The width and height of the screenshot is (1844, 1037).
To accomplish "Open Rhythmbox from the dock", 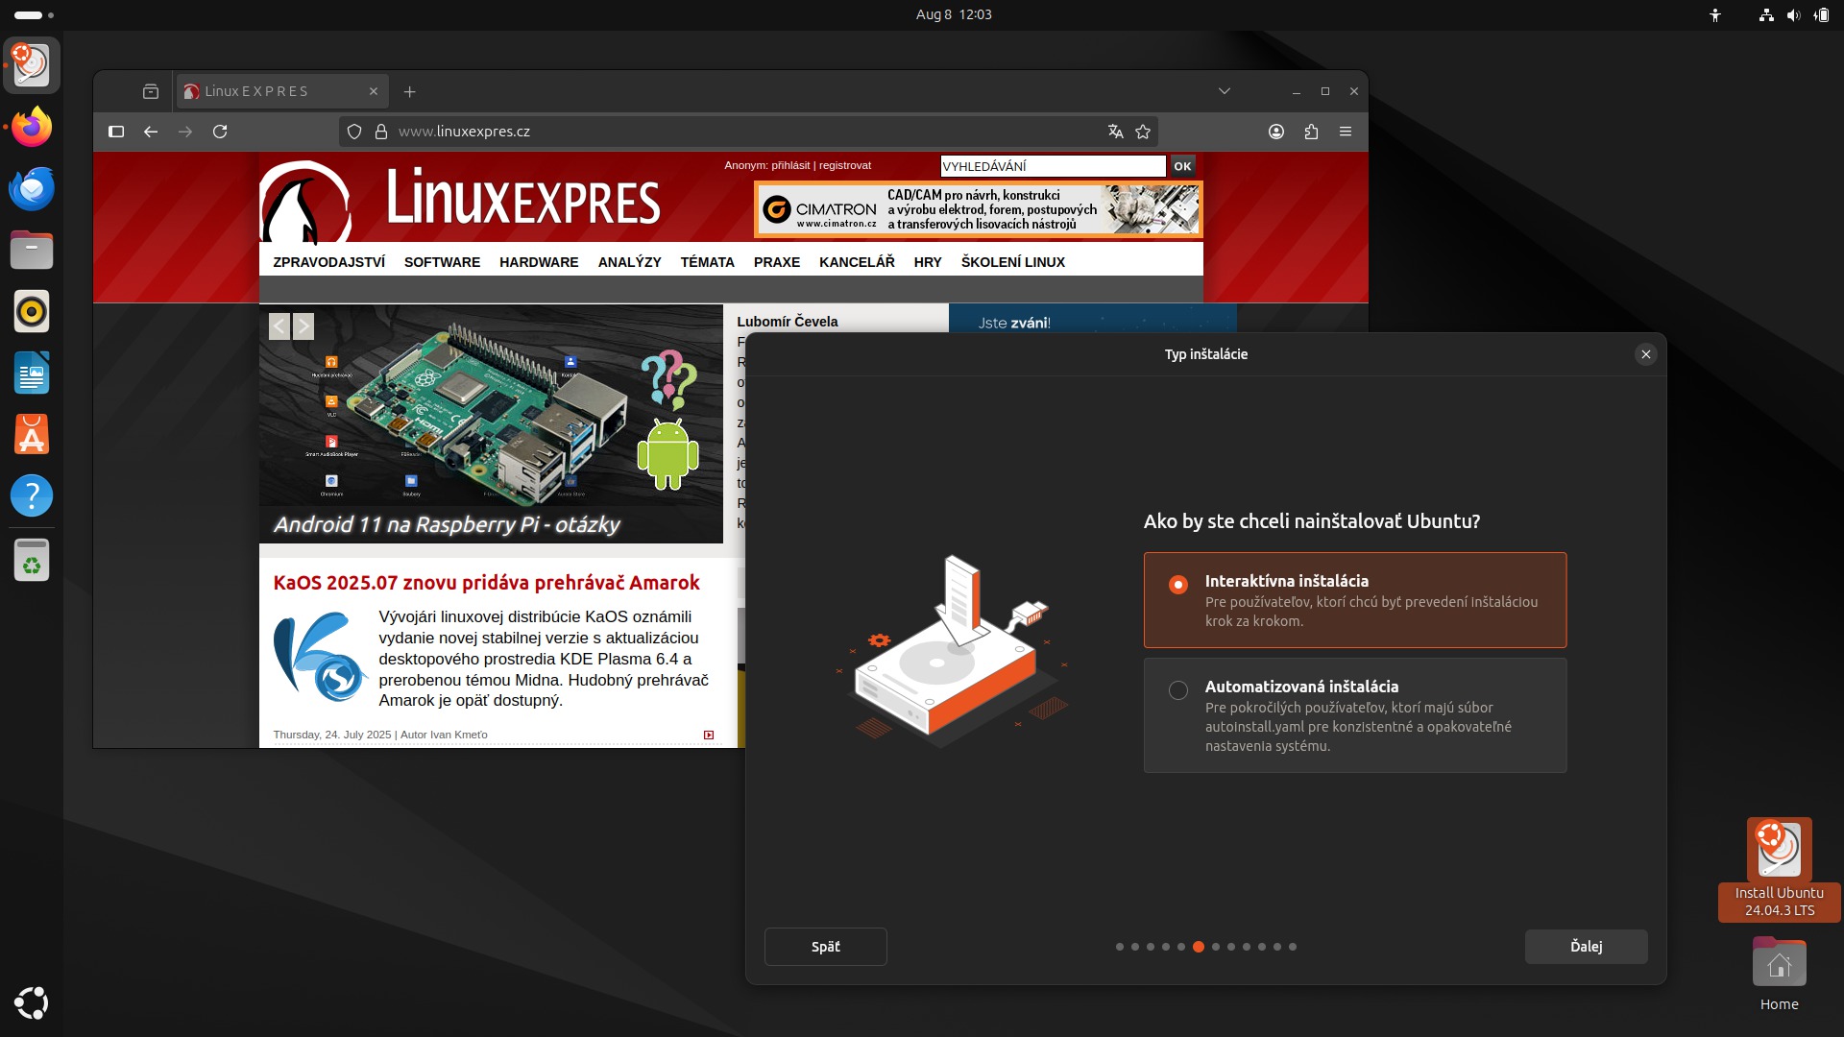I will coord(32,312).
